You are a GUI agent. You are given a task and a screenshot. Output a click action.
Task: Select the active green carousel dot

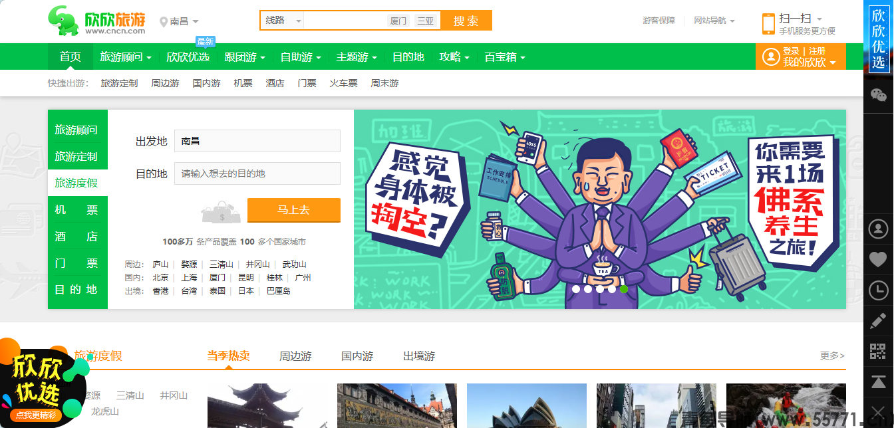click(x=624, y=289)
